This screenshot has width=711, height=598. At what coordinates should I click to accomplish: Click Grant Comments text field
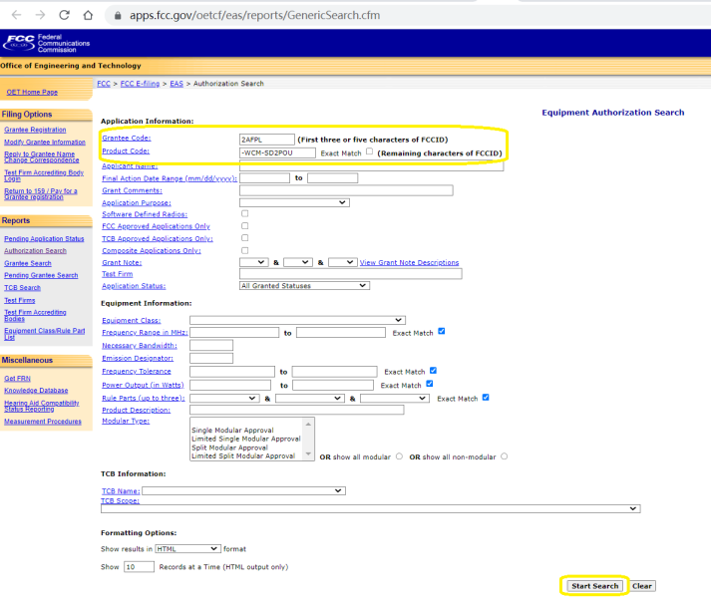tap(346, 190)
